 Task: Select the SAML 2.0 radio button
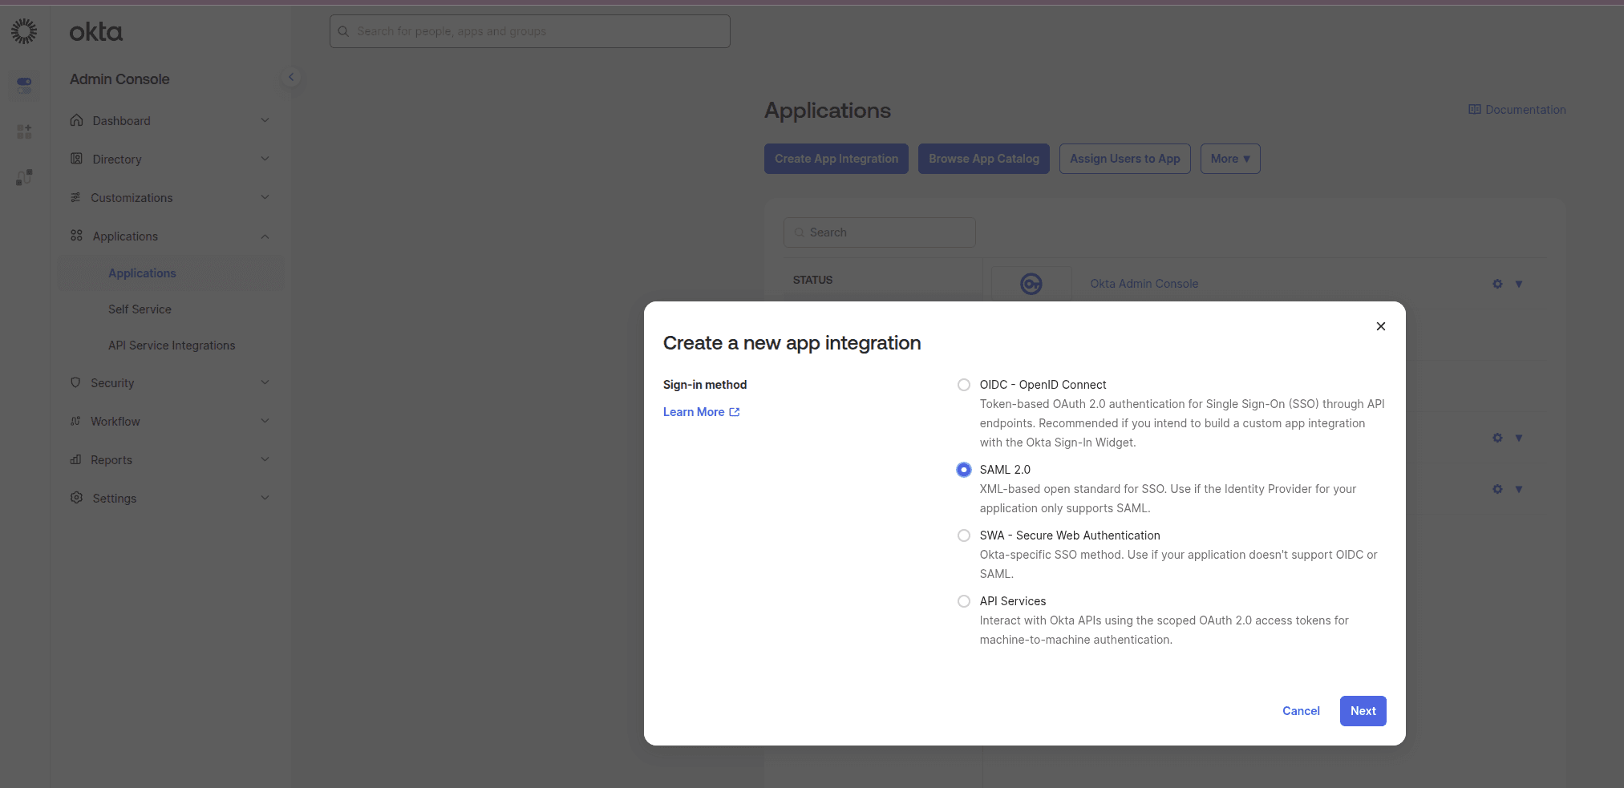tap(964, 470)
